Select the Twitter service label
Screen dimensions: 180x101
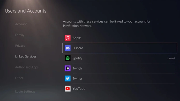coord(77,79)
